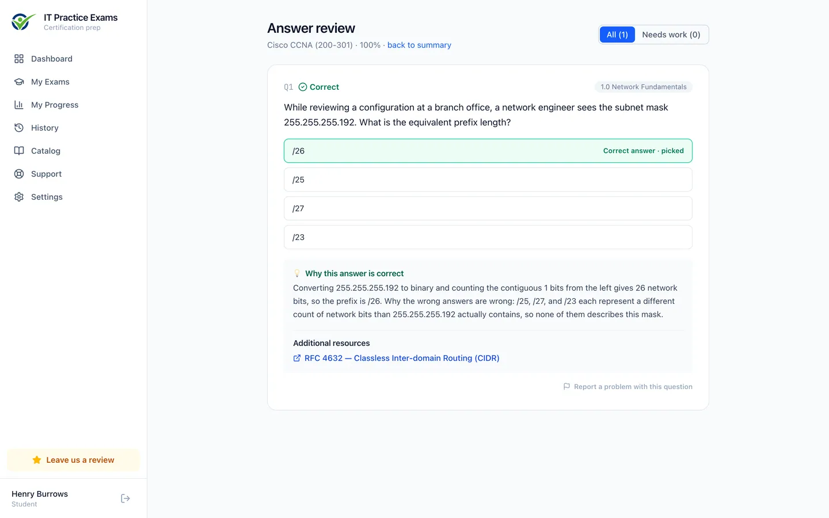Open Dashboard in the sidebar
829x518 pixels.
click(74, 59)
